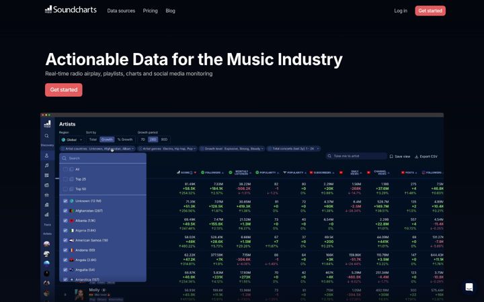
Task: Collapse the Artist countries filter dropdown
Action: (x=97, y=149)
